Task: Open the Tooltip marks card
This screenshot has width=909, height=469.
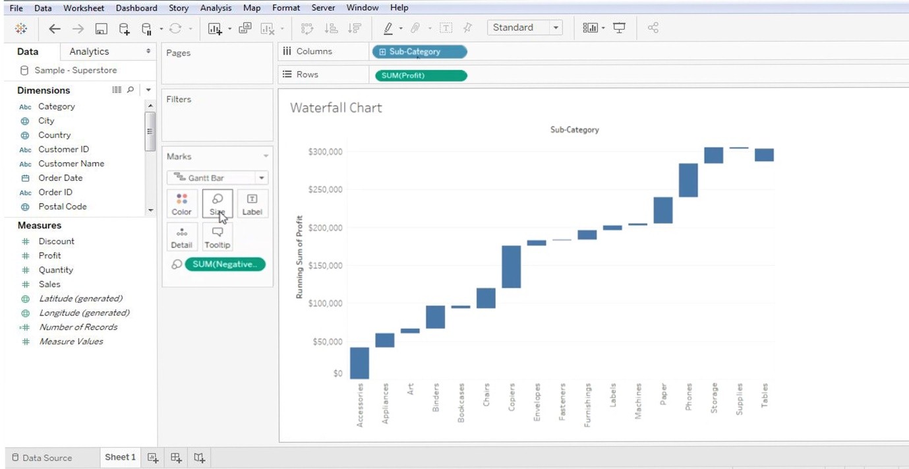Action: (218, 237)
